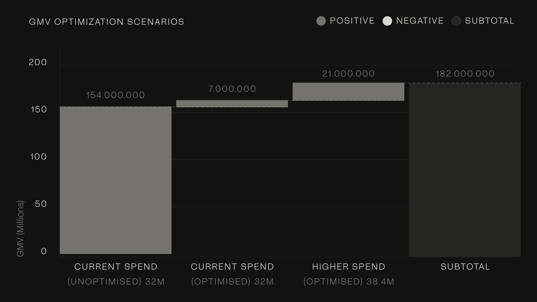This screenshot has width=537, height=302.
Task: Click the Current Spend (Optimised) 32M label
Action: click(232, 274)
